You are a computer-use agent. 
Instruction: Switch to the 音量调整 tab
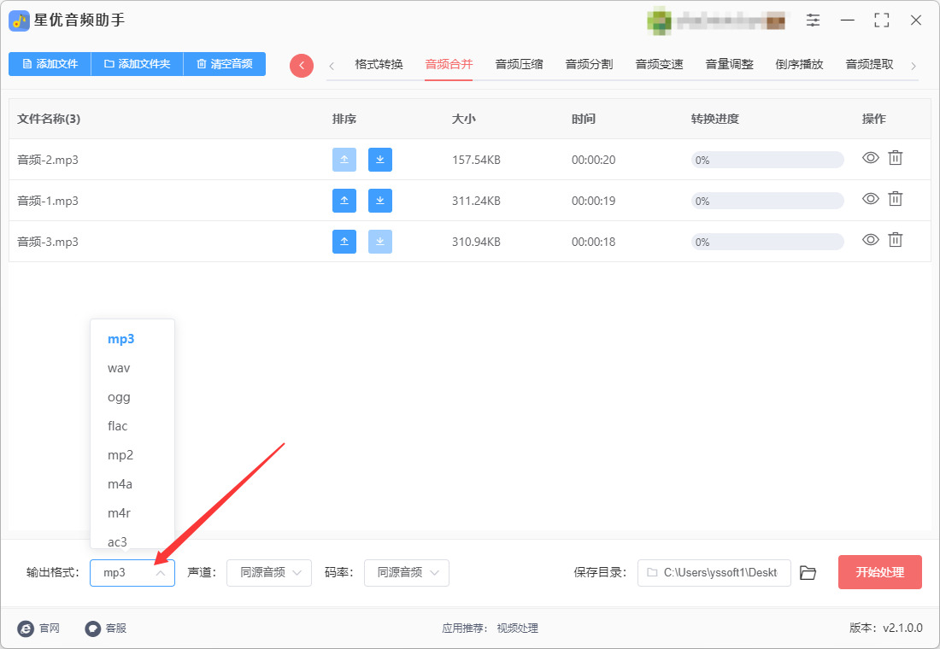tap(730, 64)
